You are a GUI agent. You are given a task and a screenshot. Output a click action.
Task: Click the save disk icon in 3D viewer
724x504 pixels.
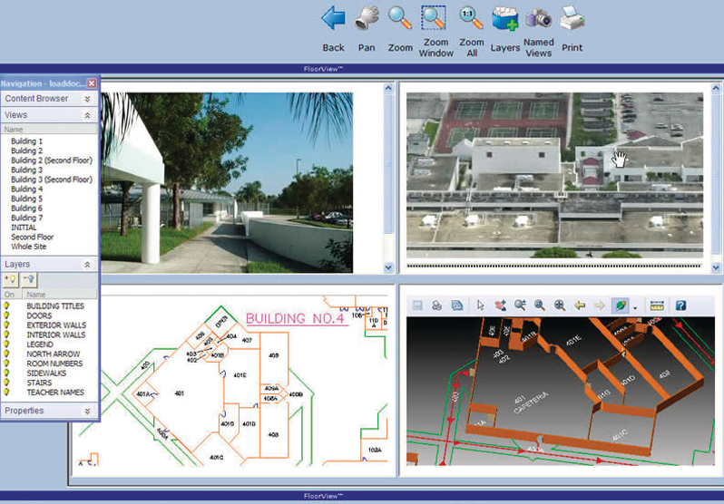pos(417,305)
